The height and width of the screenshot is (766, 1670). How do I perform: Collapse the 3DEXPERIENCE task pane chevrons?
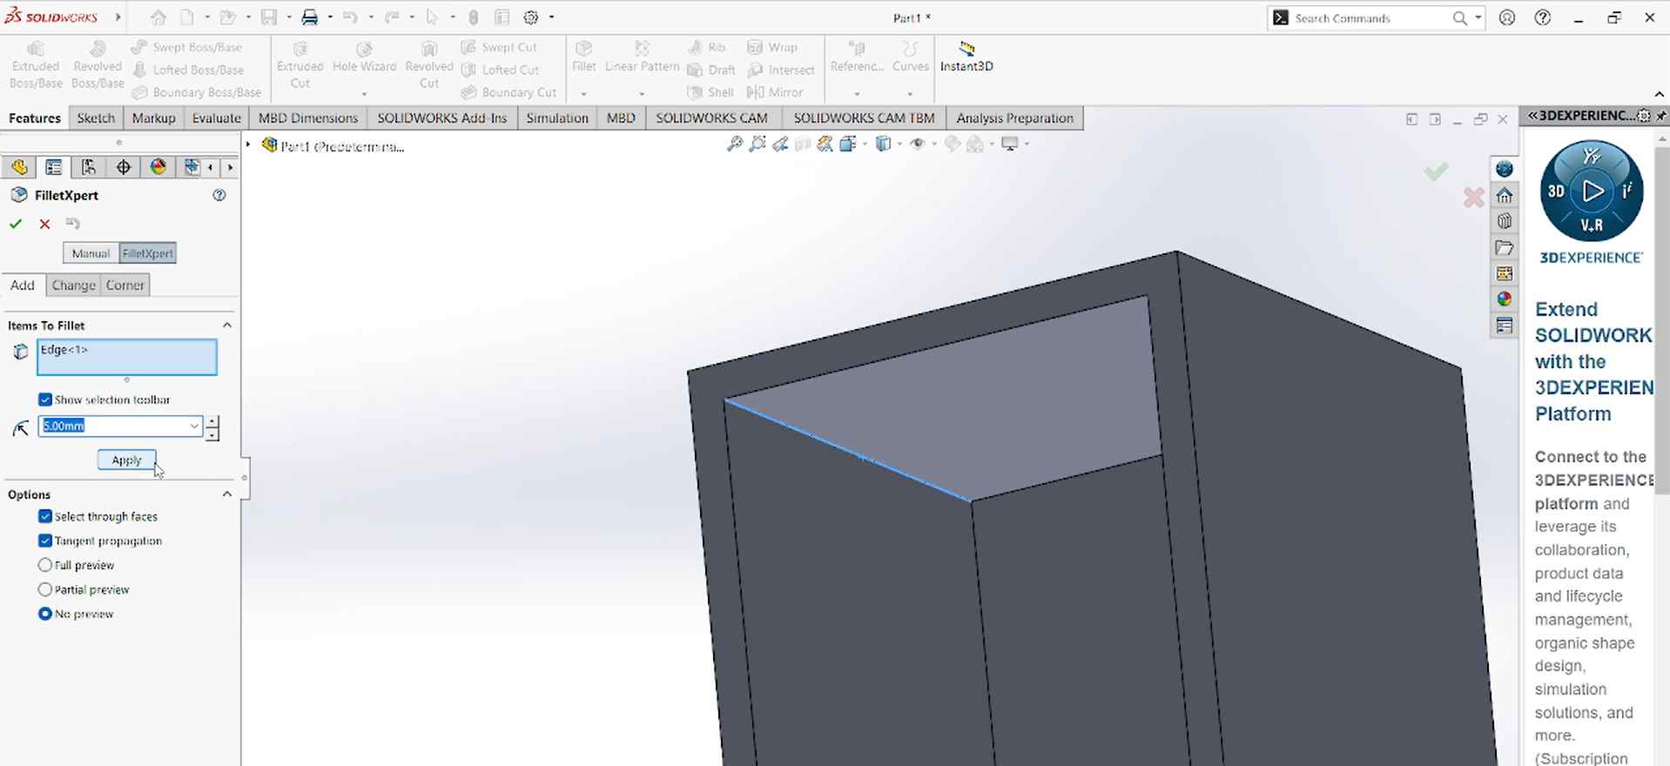click(x=1532, y=116)
